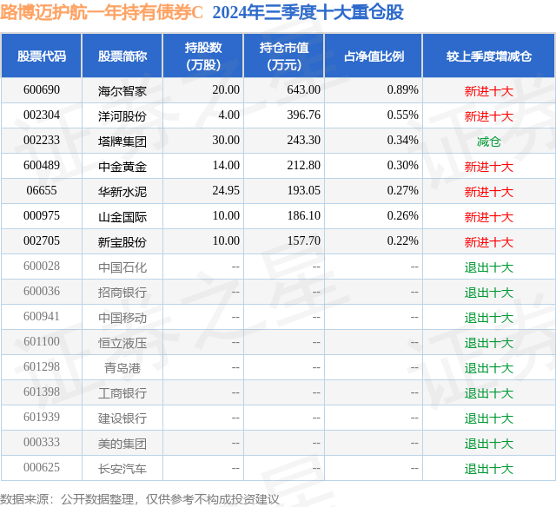556x507 pixels.
Task: Select stock name 恒立液压
Action: 122,343
